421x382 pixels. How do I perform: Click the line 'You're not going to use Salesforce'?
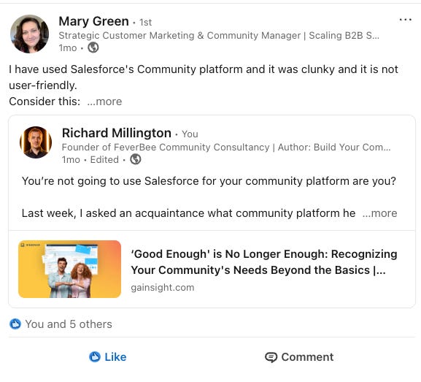click(209, 181)
